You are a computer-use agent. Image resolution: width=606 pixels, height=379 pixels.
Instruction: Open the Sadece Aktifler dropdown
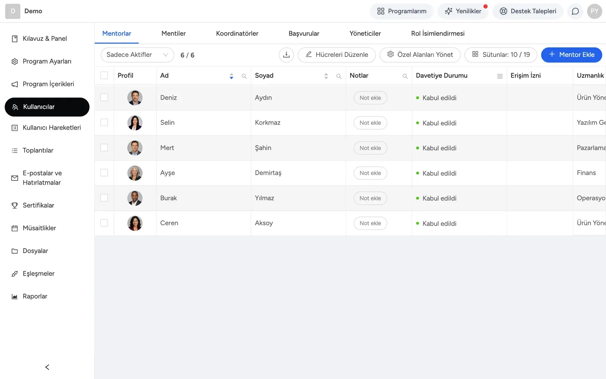[137, 55]
